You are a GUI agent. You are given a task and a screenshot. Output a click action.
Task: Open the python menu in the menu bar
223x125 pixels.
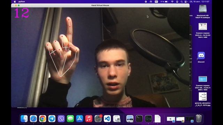(x=22, y=1)
